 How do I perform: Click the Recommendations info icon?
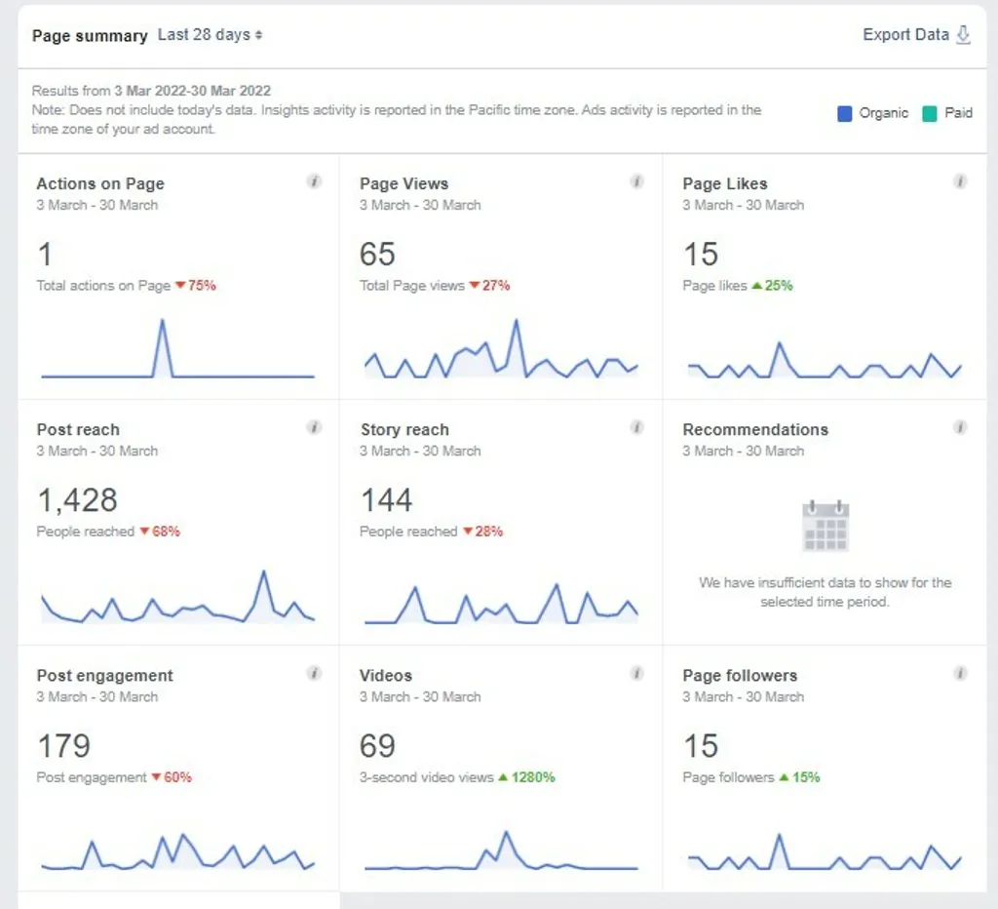(x=960, y=427)
